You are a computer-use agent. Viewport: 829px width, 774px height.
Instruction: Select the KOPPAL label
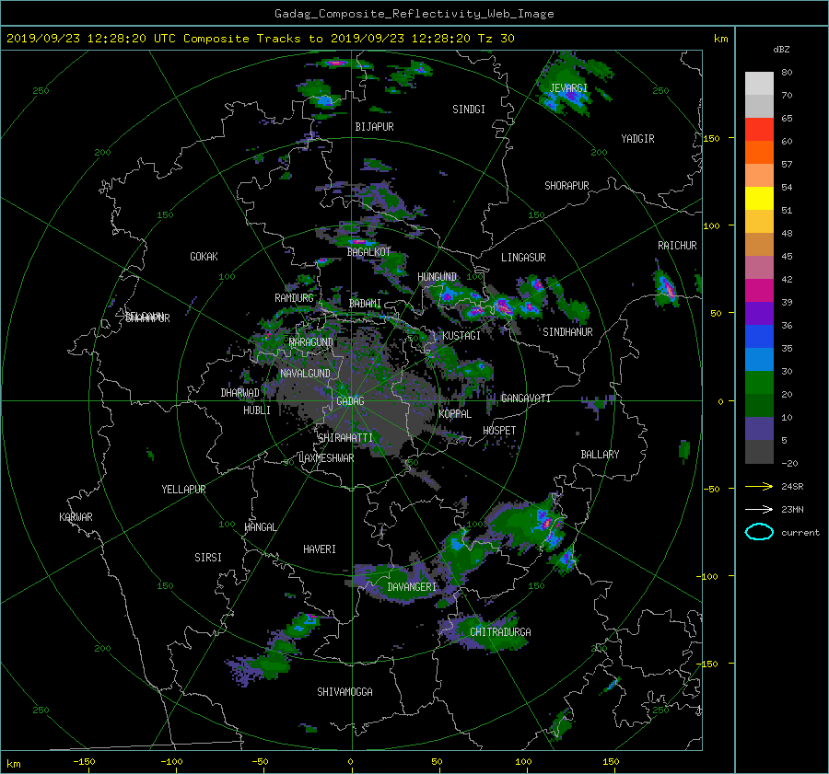[x=455, y=414]
